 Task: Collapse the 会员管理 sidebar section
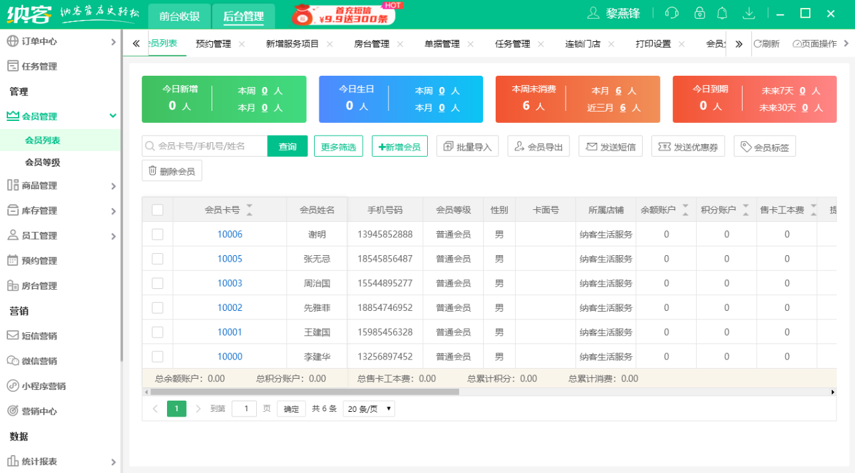(60, 116)
